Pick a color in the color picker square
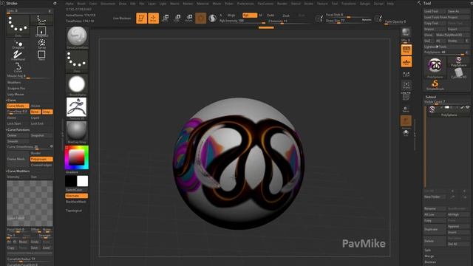The width and height of the screenshot is (473, 266). 76,157
